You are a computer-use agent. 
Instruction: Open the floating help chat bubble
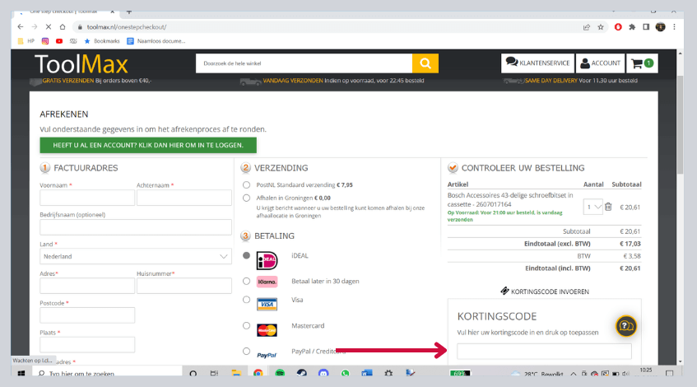(x=626, y=326)
